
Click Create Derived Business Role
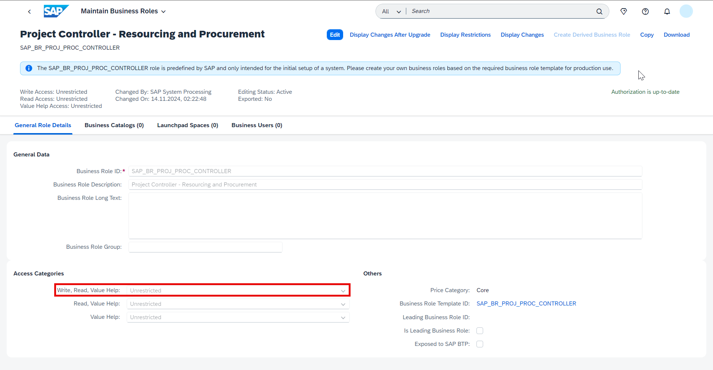(592, 35)
